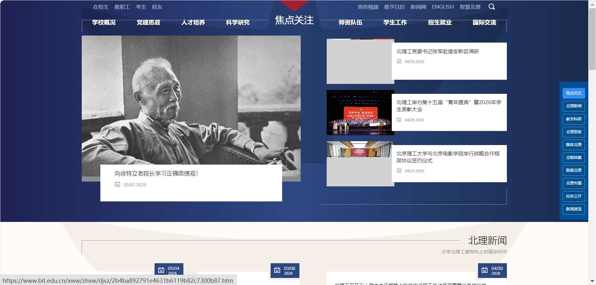Click calendar icon on 04/30 date badge
Image resolution: width=596 pixels, height=285 pixels.
(x=484, y=270)
